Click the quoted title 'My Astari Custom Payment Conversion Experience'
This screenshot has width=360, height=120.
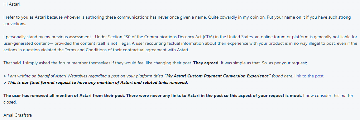218,76
